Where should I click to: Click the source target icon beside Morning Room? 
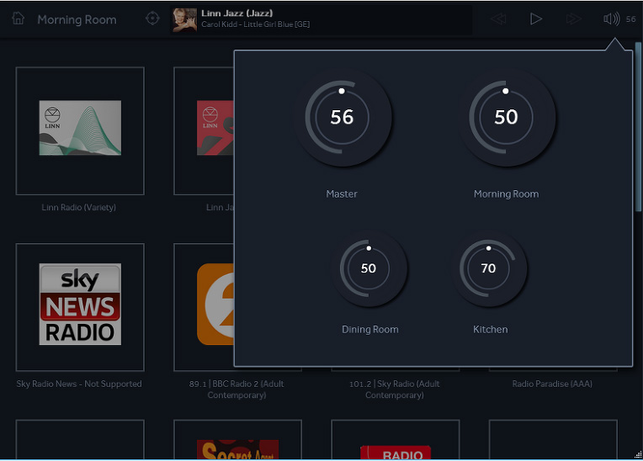point(152,19)
